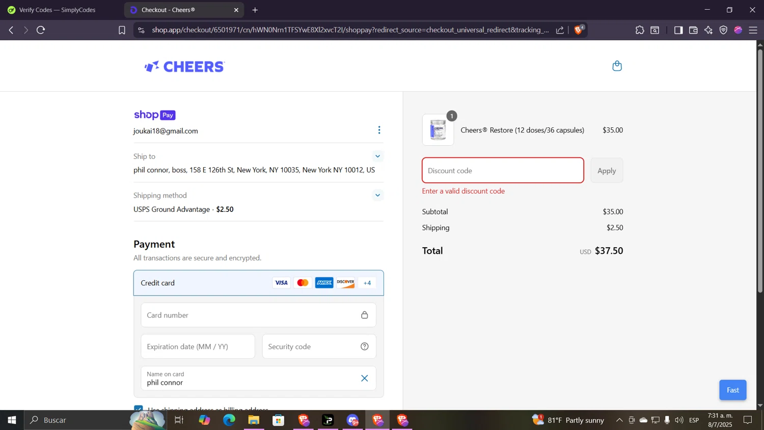This screenshot has width=764, height=430.
Task: Show more accepted cards (+4)
Action: [x=367, y=283]
